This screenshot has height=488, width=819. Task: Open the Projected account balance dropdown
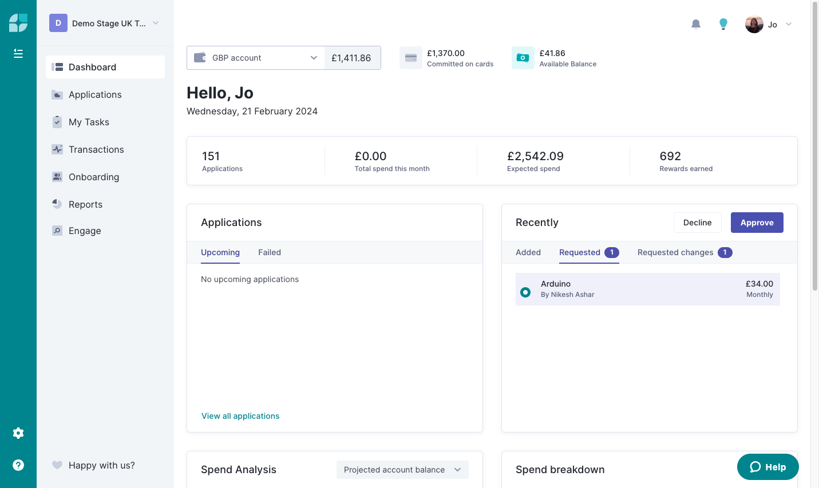tap(402, 470)
